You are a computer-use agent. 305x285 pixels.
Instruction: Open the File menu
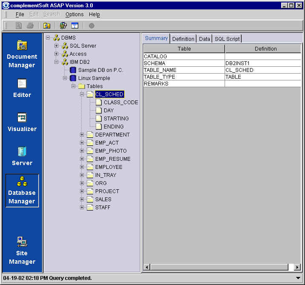[20, 14]
